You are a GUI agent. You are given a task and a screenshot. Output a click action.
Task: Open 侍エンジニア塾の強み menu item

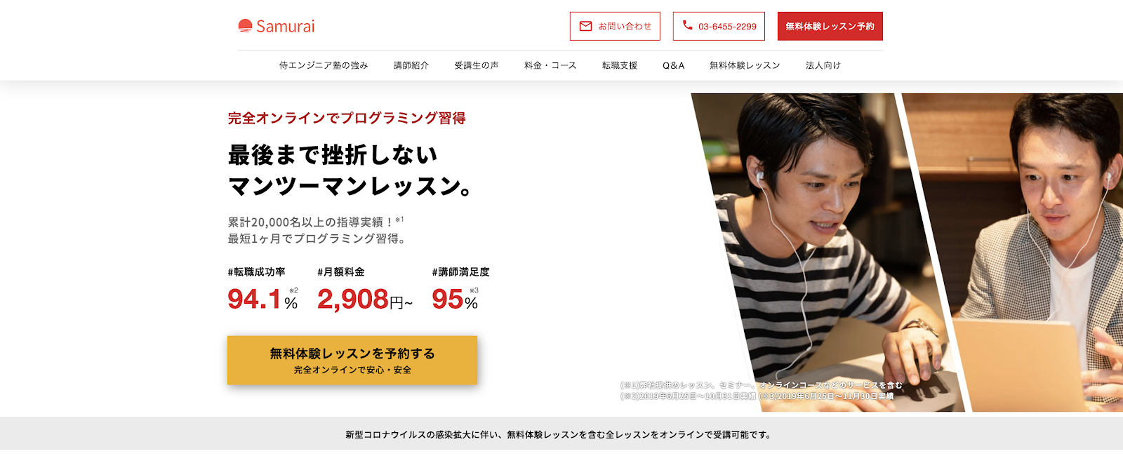pyautogui.click(x=324, y=65)
